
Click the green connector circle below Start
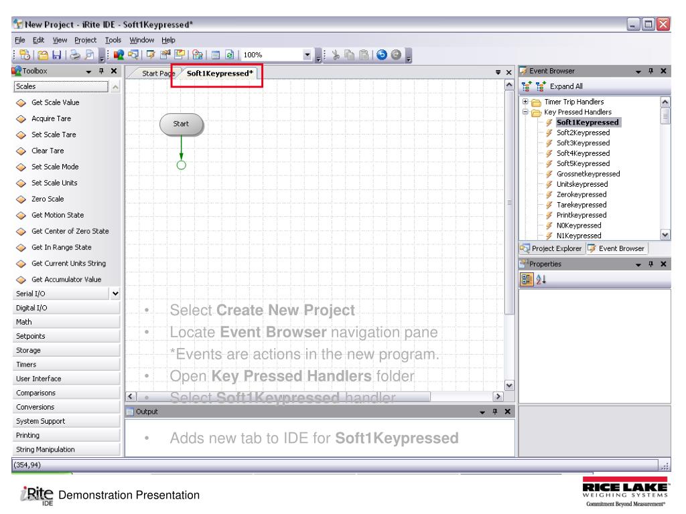[x=181, y=165]
